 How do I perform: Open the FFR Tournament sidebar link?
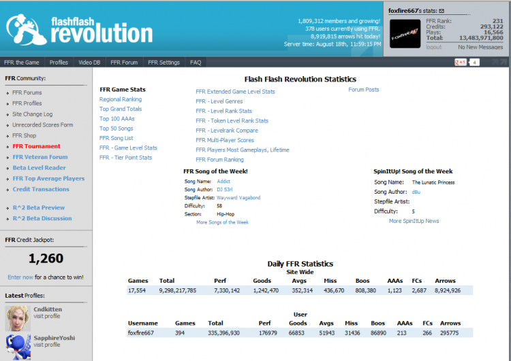(x=37, y=146)
